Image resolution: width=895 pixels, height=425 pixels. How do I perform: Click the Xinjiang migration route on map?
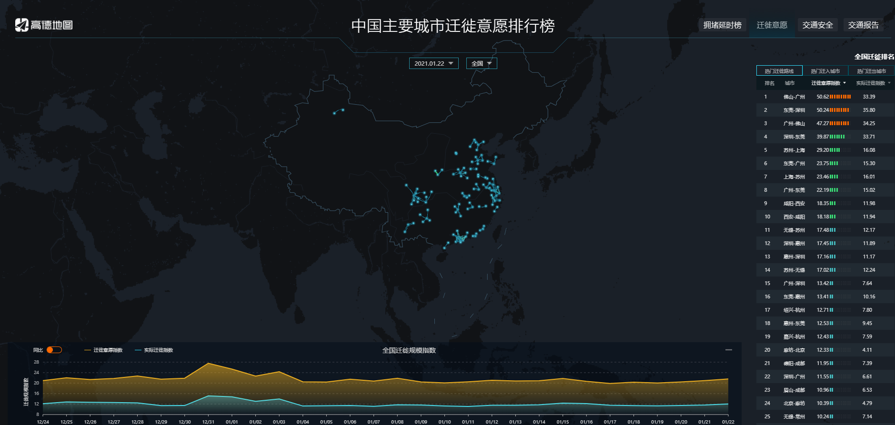[338, 111]
